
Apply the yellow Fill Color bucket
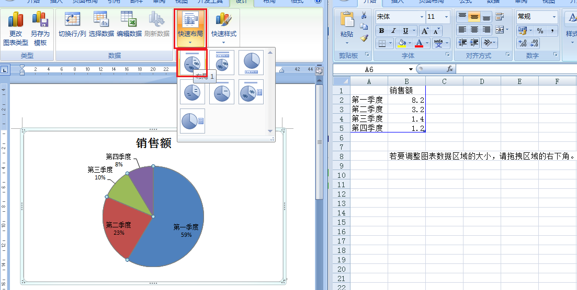click(401, 43)
